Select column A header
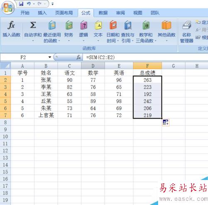 (22, 66)
